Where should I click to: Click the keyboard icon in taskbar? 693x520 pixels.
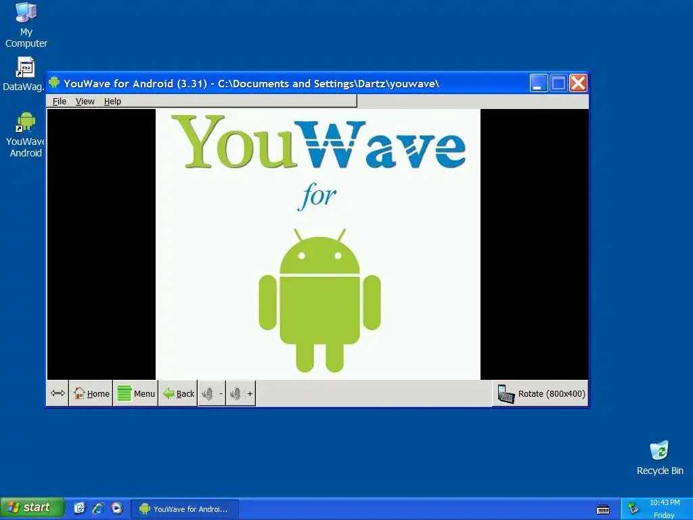(x=603, y=509)
